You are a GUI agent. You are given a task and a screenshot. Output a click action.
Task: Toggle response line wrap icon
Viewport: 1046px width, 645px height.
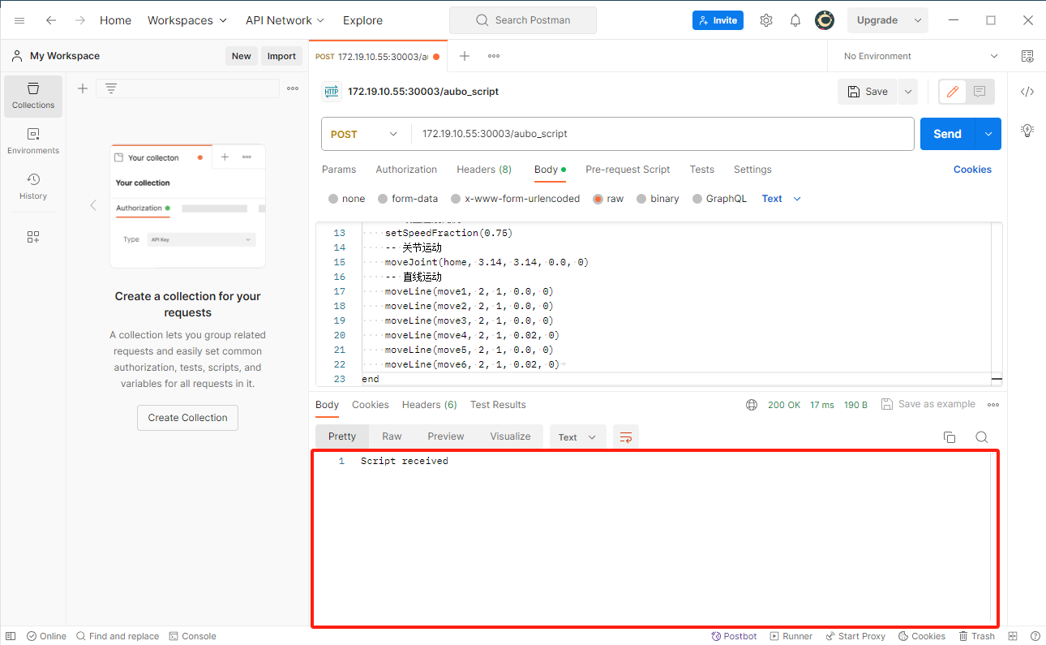626,436
